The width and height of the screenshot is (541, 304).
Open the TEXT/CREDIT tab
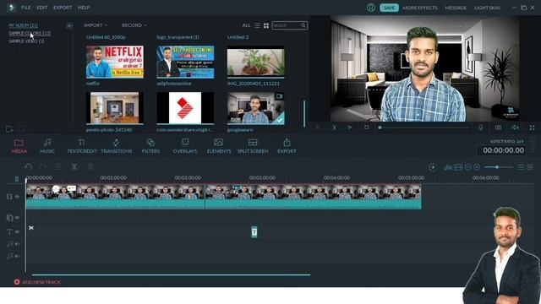click(82, 146)
